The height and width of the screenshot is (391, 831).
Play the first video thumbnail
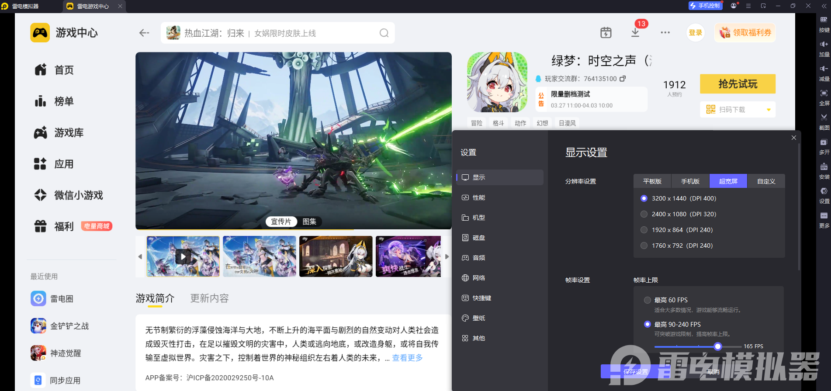tap(183, 256)
